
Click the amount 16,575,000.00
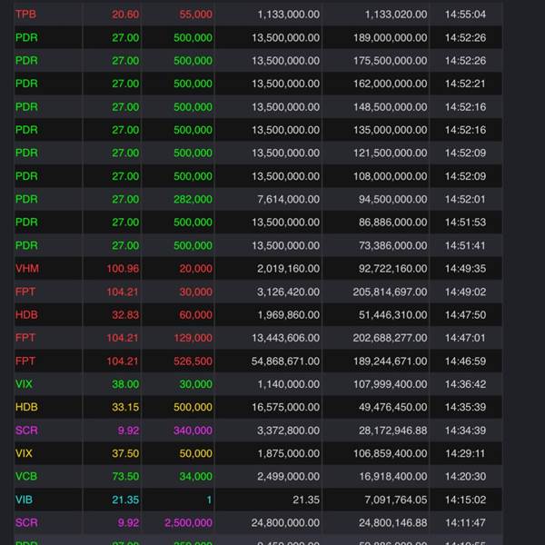click(286, 407)
